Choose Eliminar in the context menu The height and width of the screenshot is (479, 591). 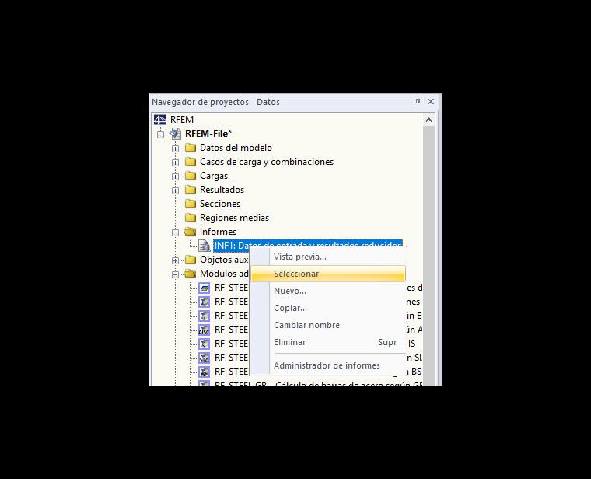coord(328,342)
